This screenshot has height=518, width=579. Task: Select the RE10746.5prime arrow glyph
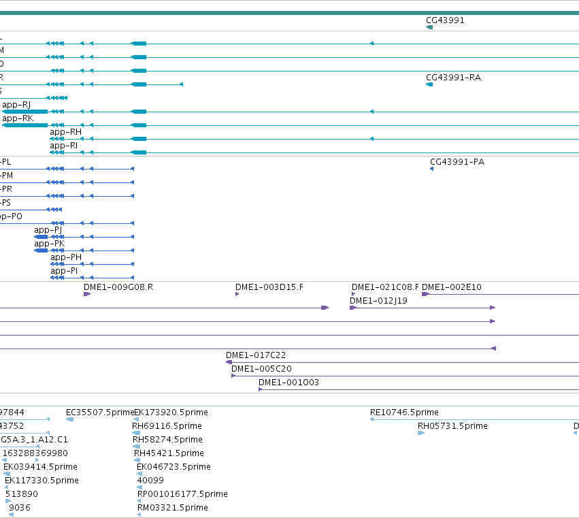(x=372, y=419)
